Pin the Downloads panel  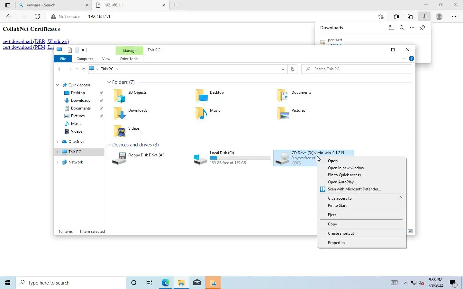click(423, 28)
